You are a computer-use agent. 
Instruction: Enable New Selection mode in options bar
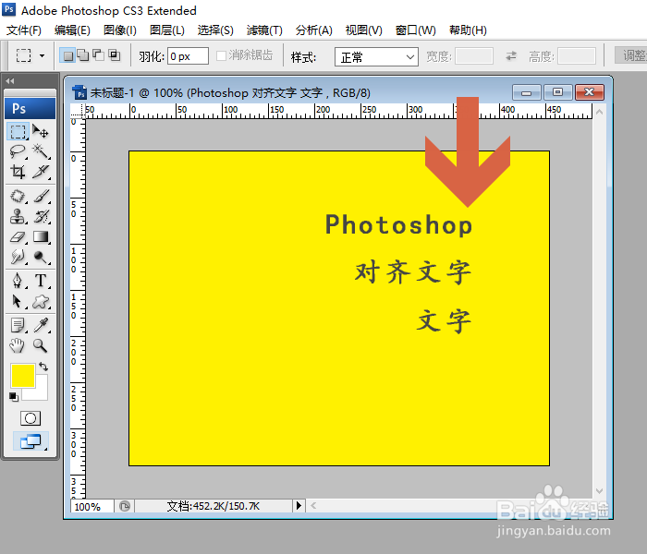(68, 55)
